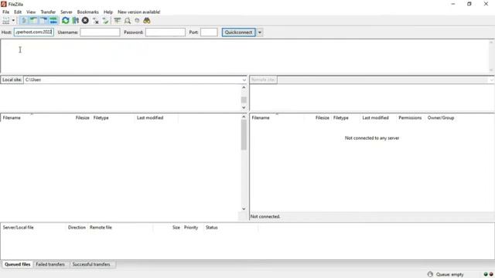Toggle the local directory tree display
495x278 pixels.
[33, 21]
